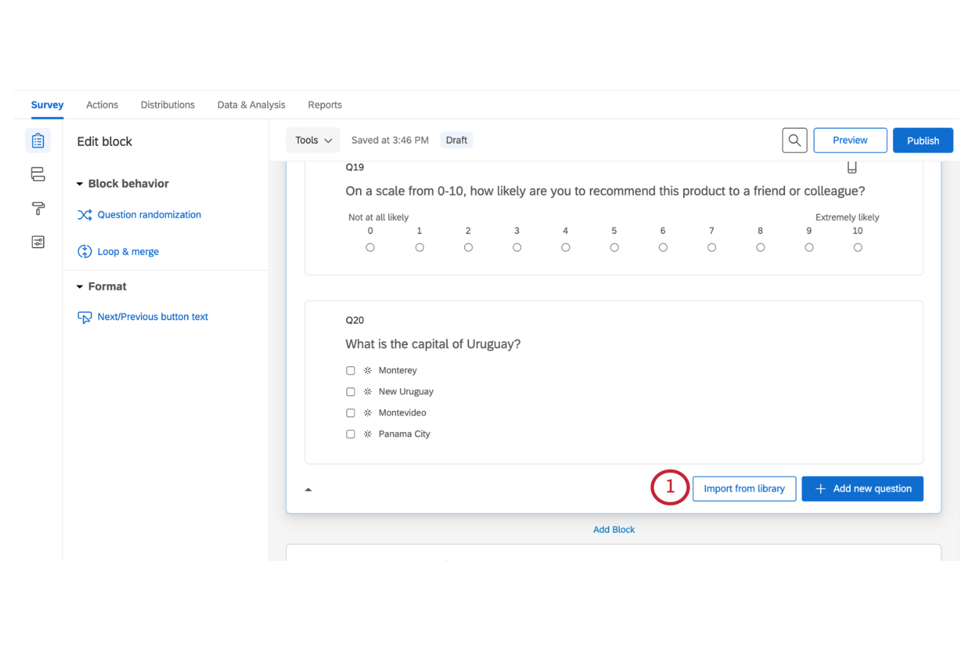Image resolution: width=974 pixels, height=649 pixels.
Task: Select the Look and feel paint roller icon
Action: point(38,208)
